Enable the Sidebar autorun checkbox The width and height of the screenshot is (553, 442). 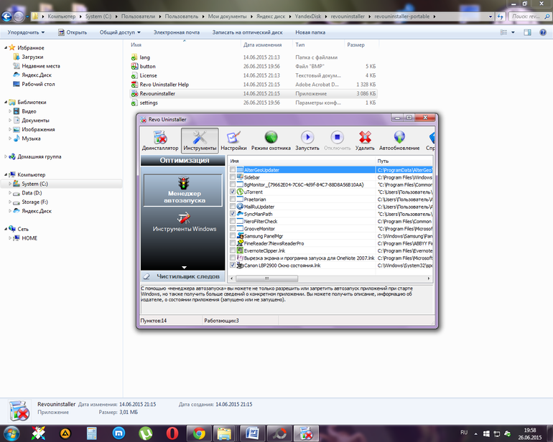click(x=233, y=177)
